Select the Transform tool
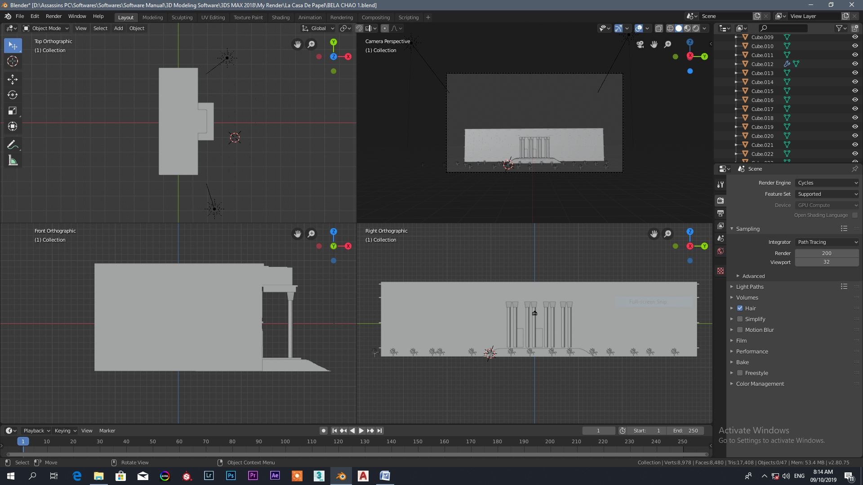 pyautogui.click(x=13, y=127)
